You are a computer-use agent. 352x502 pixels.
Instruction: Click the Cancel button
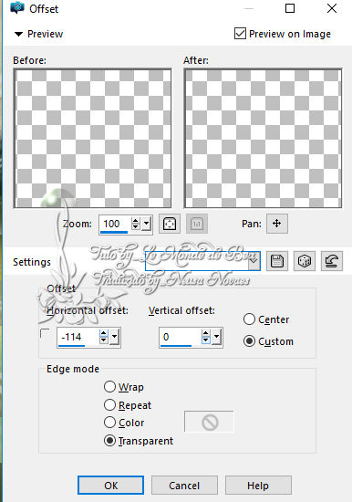[x=184, y=486]
